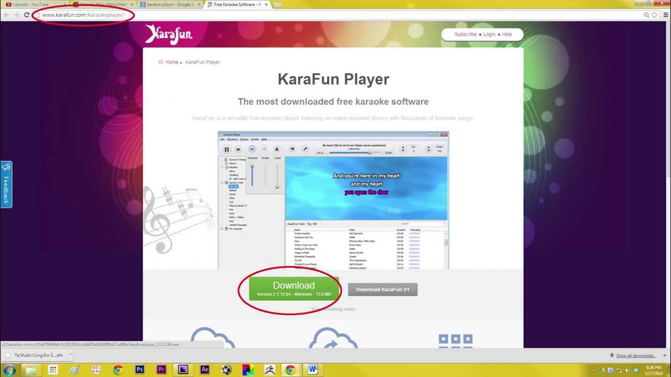Click Show all downloads link

(x=636, y=356)
